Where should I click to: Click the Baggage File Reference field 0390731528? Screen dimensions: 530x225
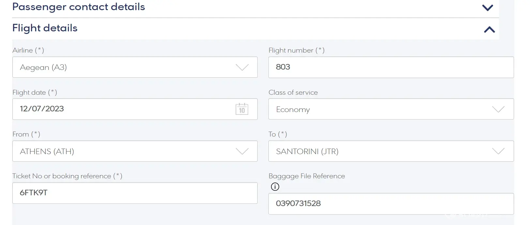click(391, 204)
